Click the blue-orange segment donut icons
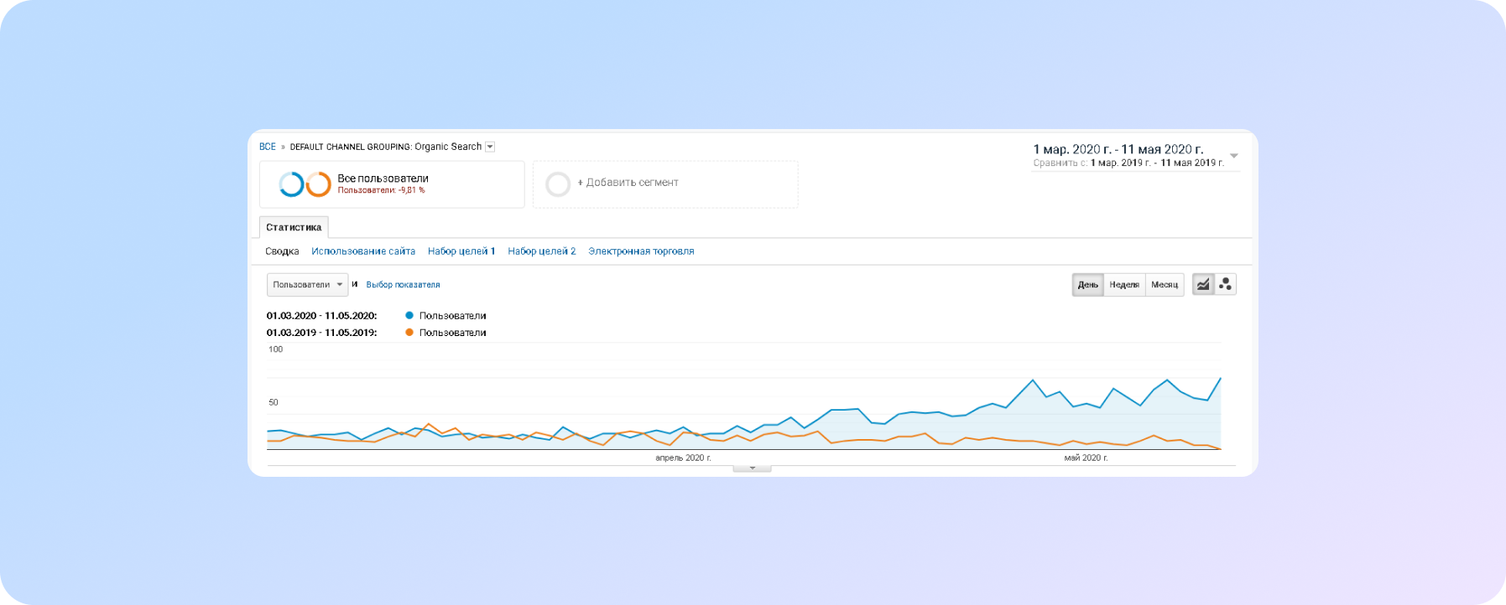1506x605 pixels. [305, 184]
